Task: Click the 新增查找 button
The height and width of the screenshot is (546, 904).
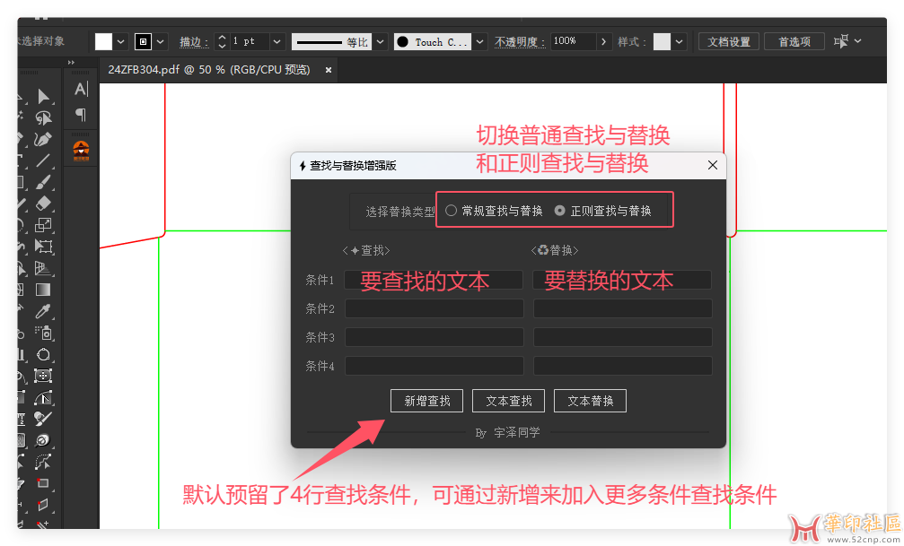Action: click(x=426, y=401)
